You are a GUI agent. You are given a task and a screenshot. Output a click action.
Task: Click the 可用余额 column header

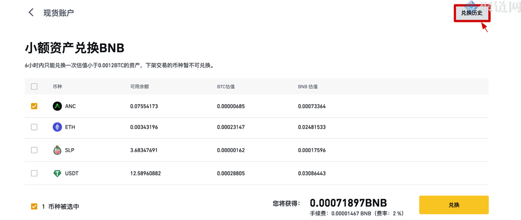point(140,87)
